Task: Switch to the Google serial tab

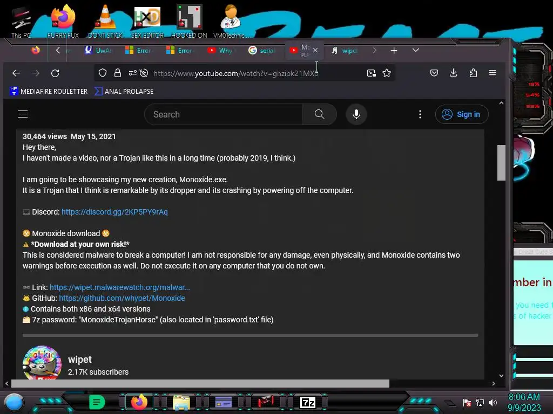Action: [262, 50]
